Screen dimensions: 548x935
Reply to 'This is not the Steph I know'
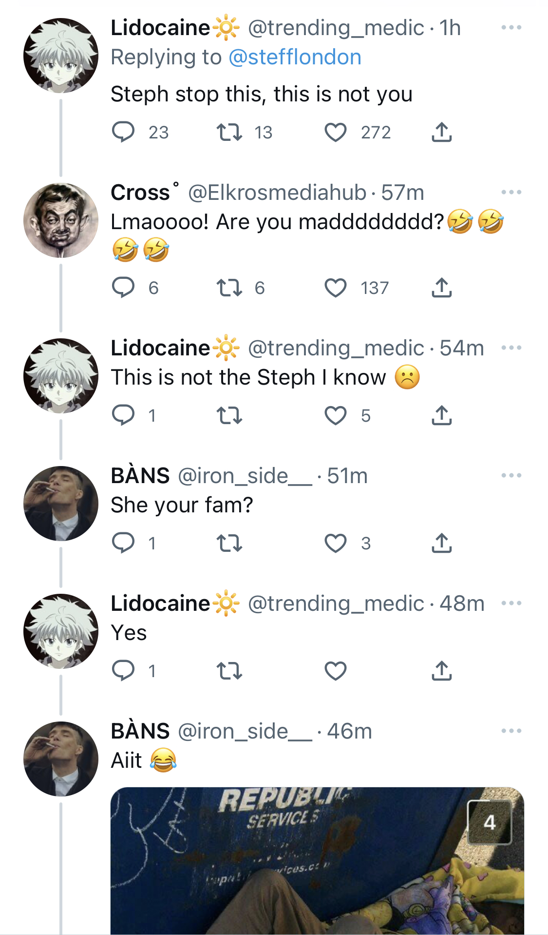(x=123, y=415)
